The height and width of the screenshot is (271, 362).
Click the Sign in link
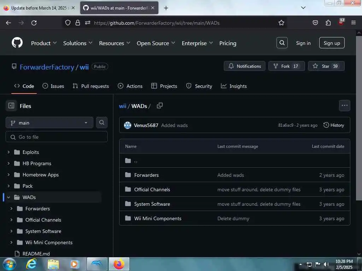[x=303, y=43]
